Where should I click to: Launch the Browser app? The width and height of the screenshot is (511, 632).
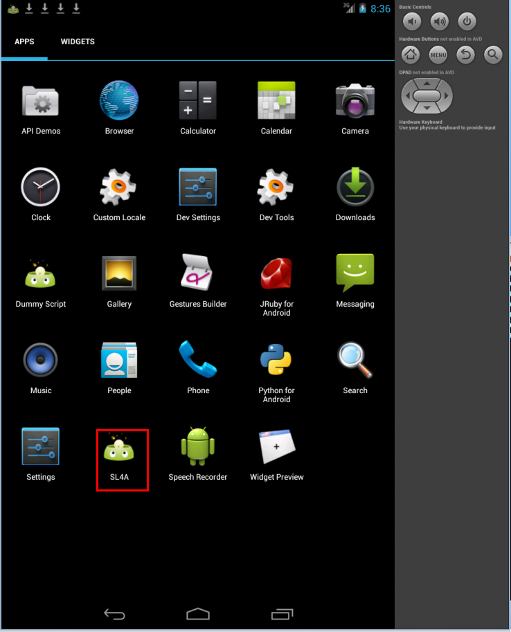click(119, 108)
